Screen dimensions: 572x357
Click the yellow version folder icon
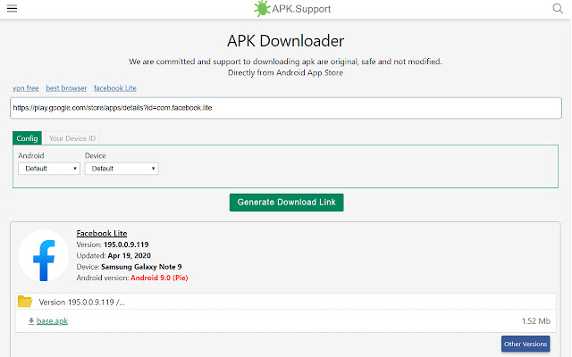pos(25,302)
